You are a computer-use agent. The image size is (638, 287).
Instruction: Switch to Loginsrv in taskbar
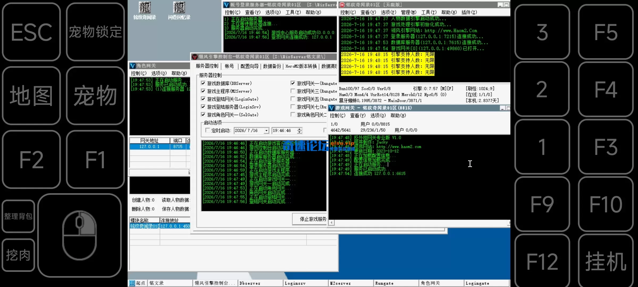point(305,283)
